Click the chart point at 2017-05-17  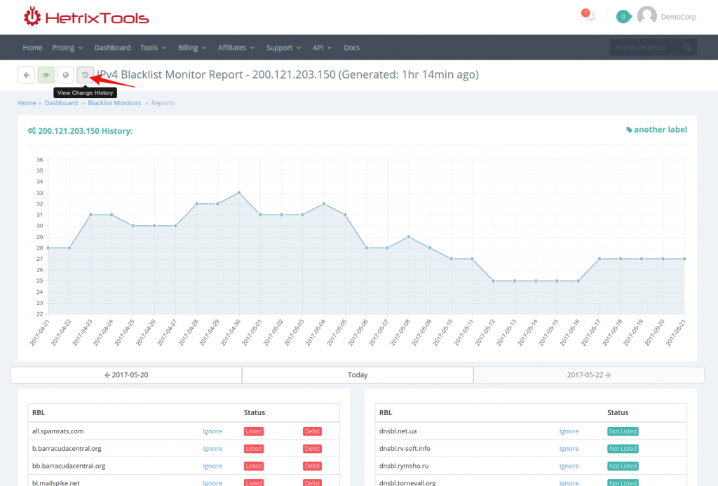[x=600, y=259]
